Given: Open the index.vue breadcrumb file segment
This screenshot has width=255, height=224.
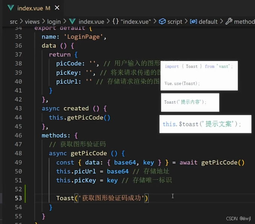Looking at the screenshot, I should pos(91,21).
